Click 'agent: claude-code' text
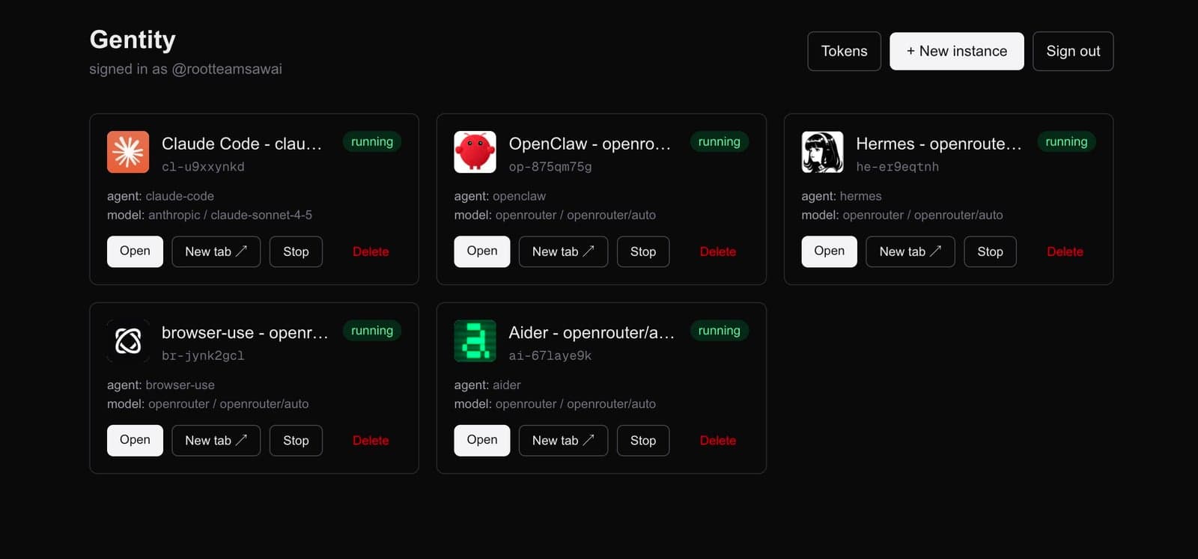Image resolution: width=1198 pixels, height=559 pixels. tap(160, 196)
